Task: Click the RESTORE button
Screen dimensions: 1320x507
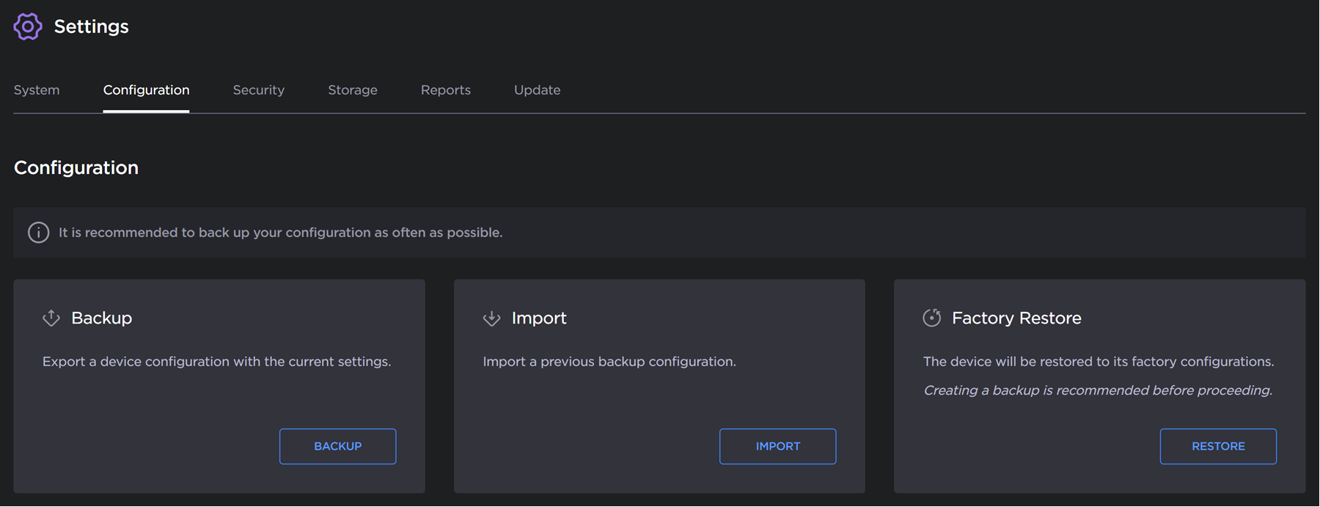Action: pos(1217,446)
